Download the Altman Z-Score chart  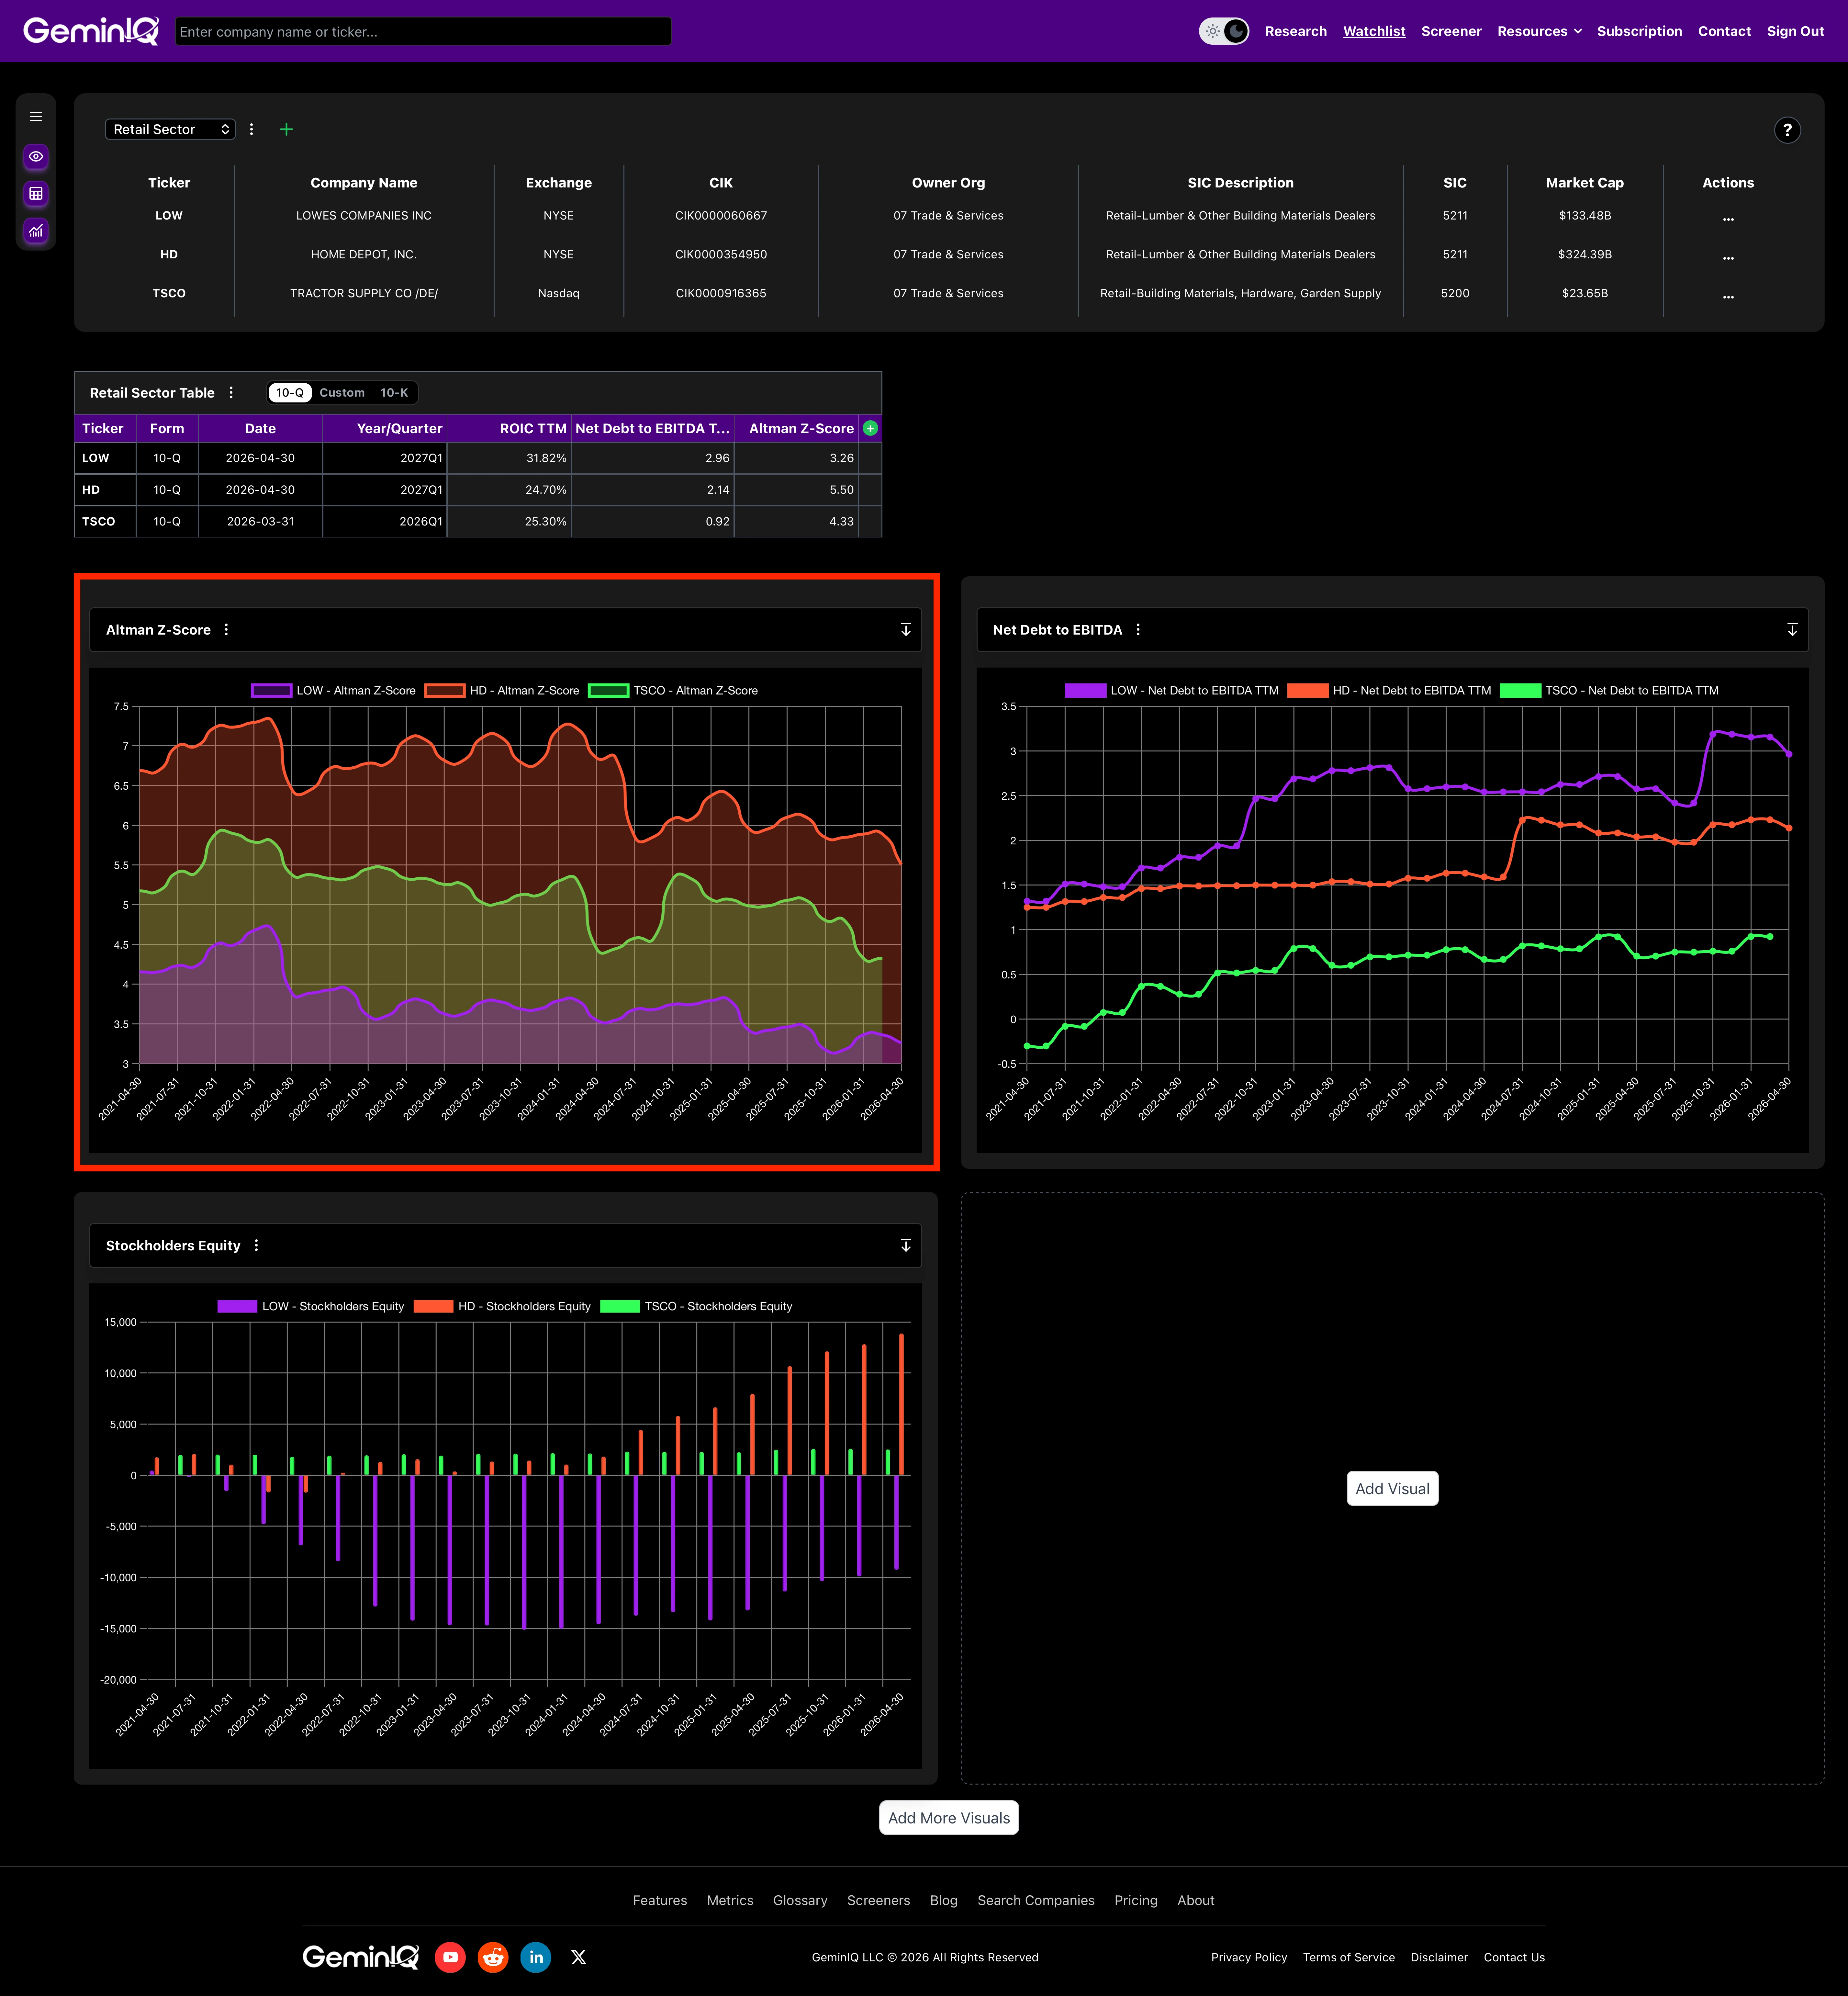(x=906, y=630)
